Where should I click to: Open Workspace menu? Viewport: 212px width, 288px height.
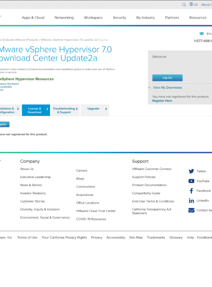pyautogui.click(x=93, y=18)
